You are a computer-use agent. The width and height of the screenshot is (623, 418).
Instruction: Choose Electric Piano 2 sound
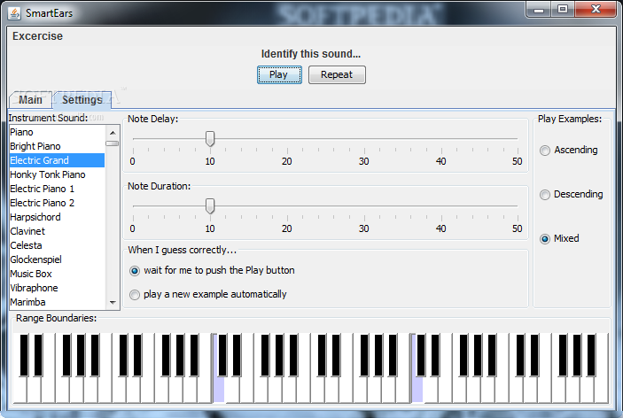(58, 203)
